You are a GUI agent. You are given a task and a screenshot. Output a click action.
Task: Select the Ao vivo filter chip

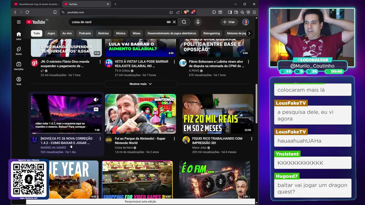[x=67, y=33]
